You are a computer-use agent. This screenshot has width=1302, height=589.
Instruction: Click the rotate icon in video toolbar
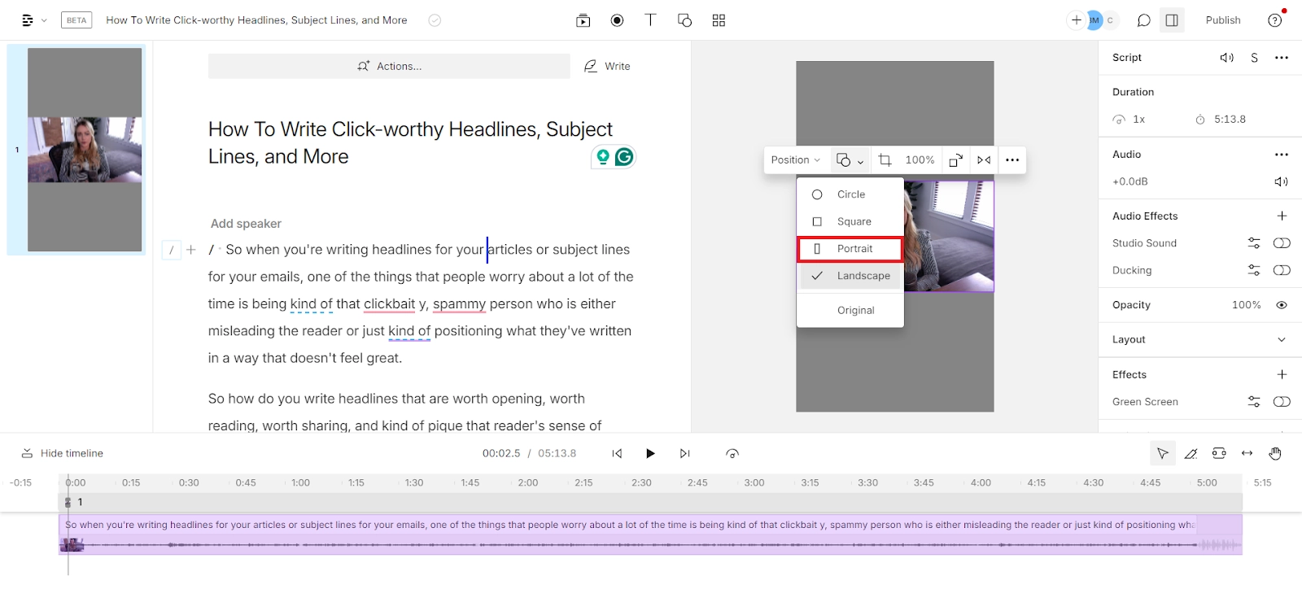tap(956, 160)
